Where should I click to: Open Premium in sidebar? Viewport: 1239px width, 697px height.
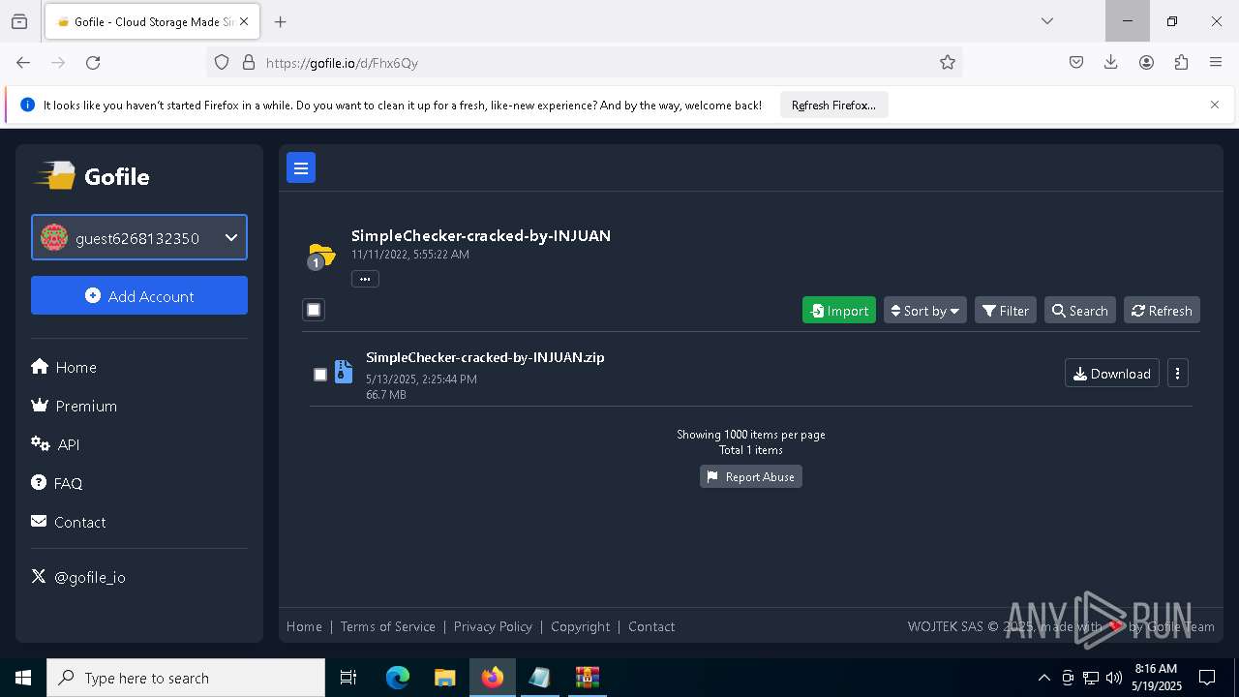click(x=75, y=406)
